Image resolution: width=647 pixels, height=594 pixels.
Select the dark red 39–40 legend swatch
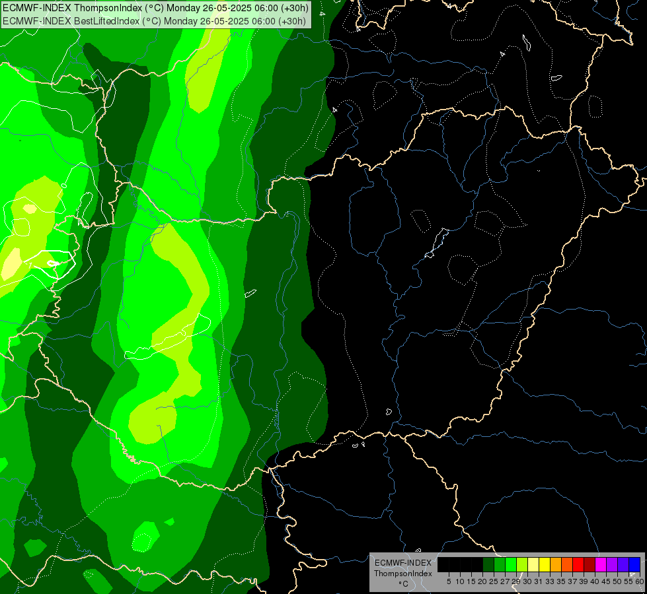pos(590,565)
